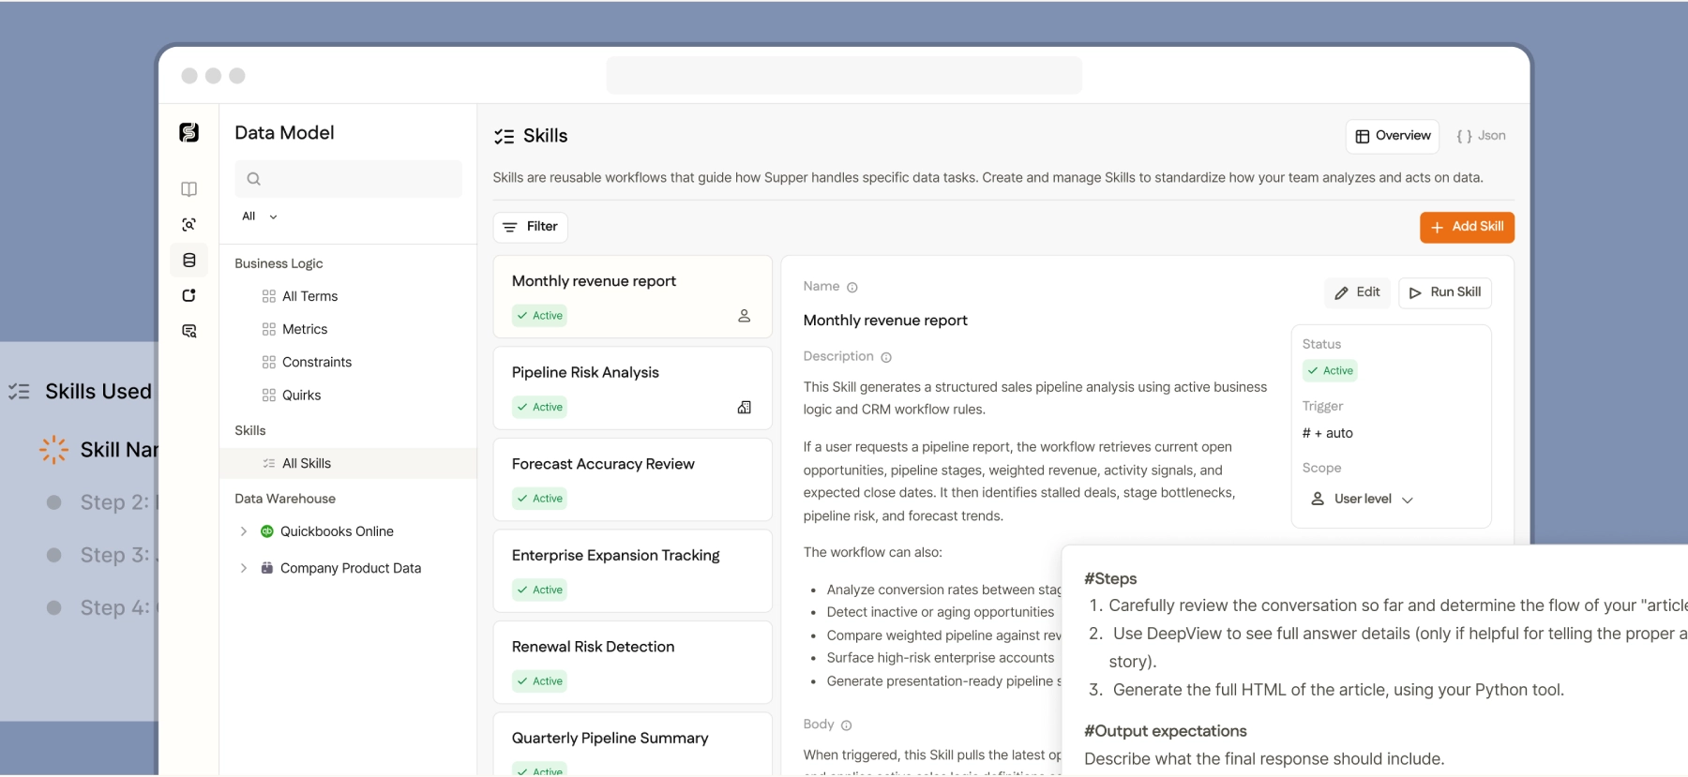Open the Quarterly Pipeline Summary skill card

(x=633, y=744)
